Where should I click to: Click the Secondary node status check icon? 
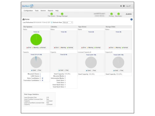[x=118, y=14]
